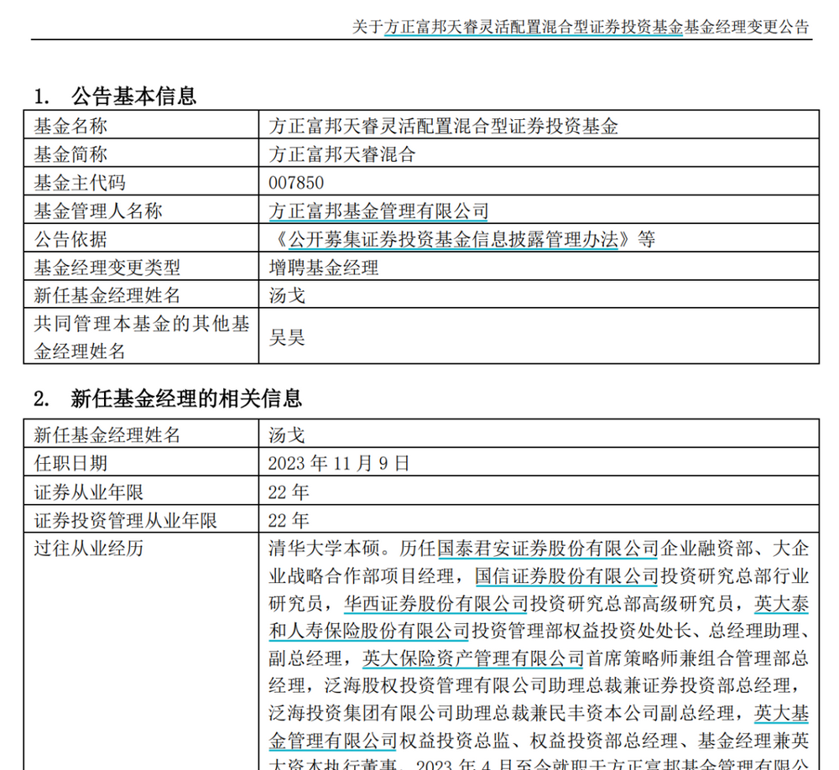
Task: Open the underlined fund name link in the page header
Action: click(533, 27)
